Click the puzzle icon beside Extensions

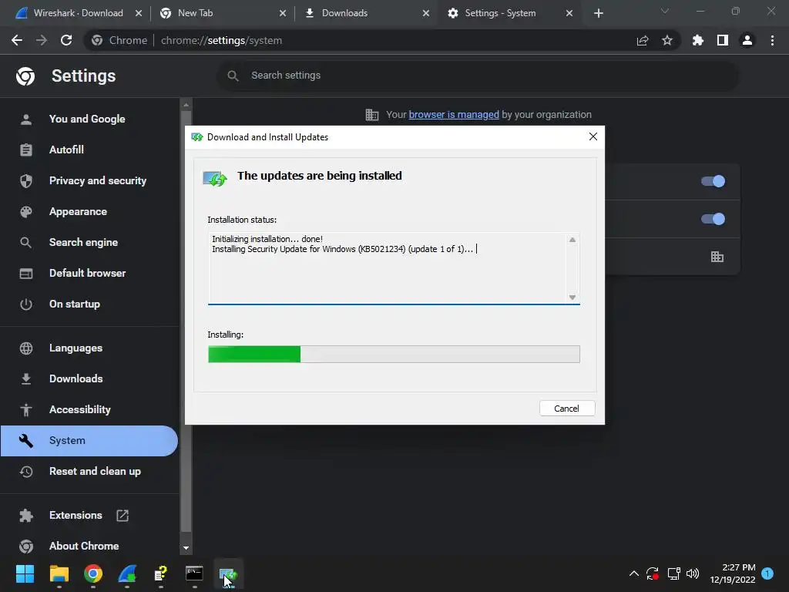[26, 515]
